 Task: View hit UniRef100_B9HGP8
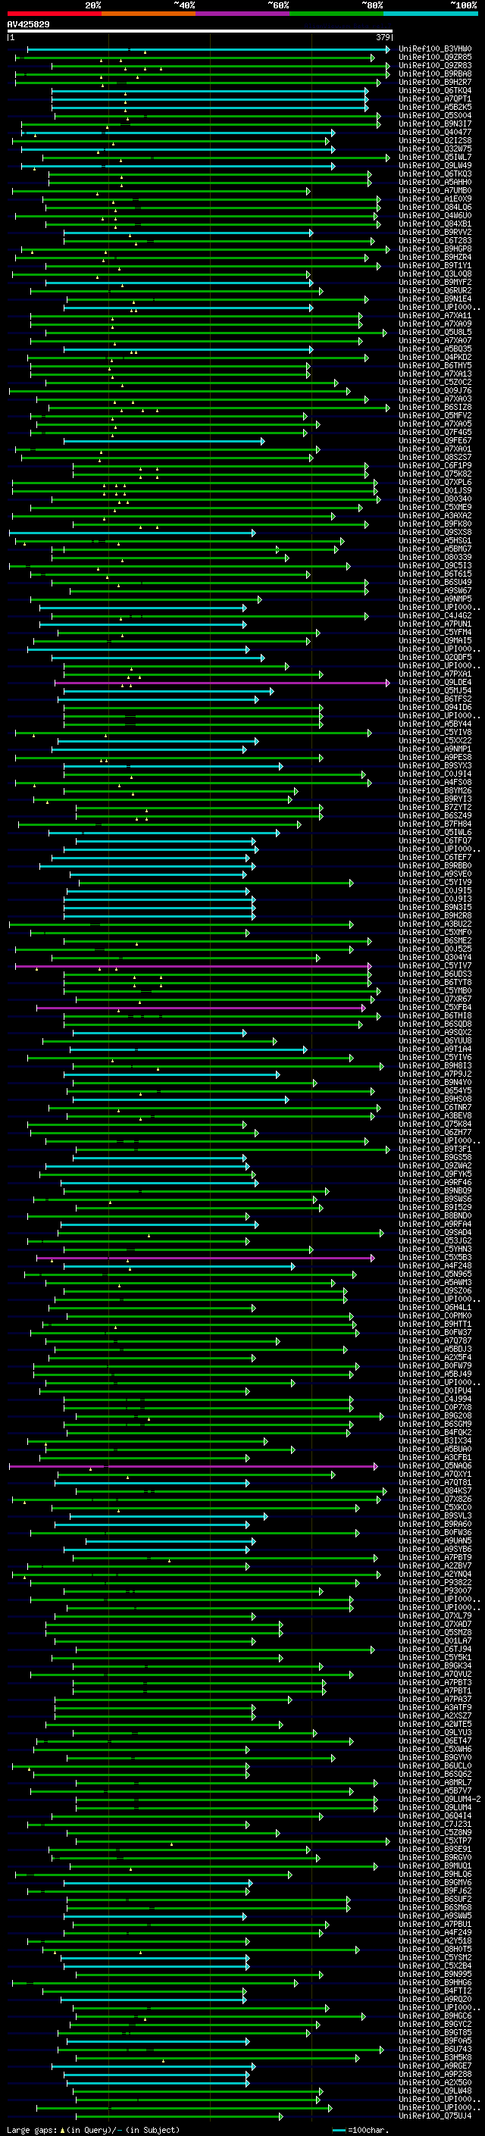(x=435, y=249)
